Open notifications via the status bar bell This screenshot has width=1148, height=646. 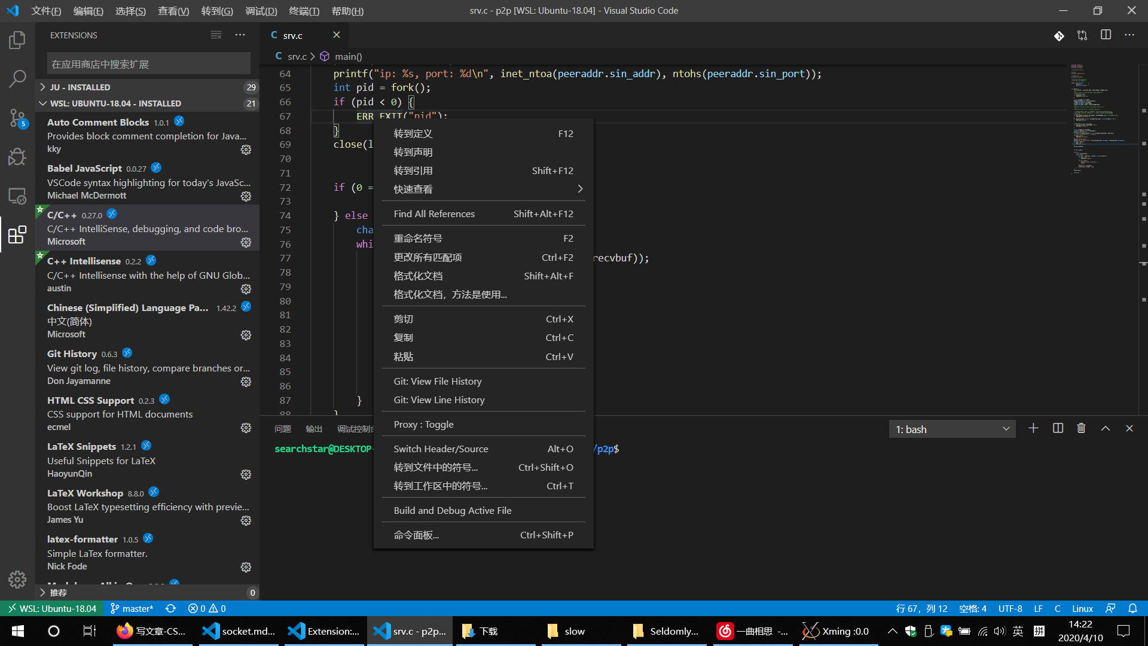1133,608
